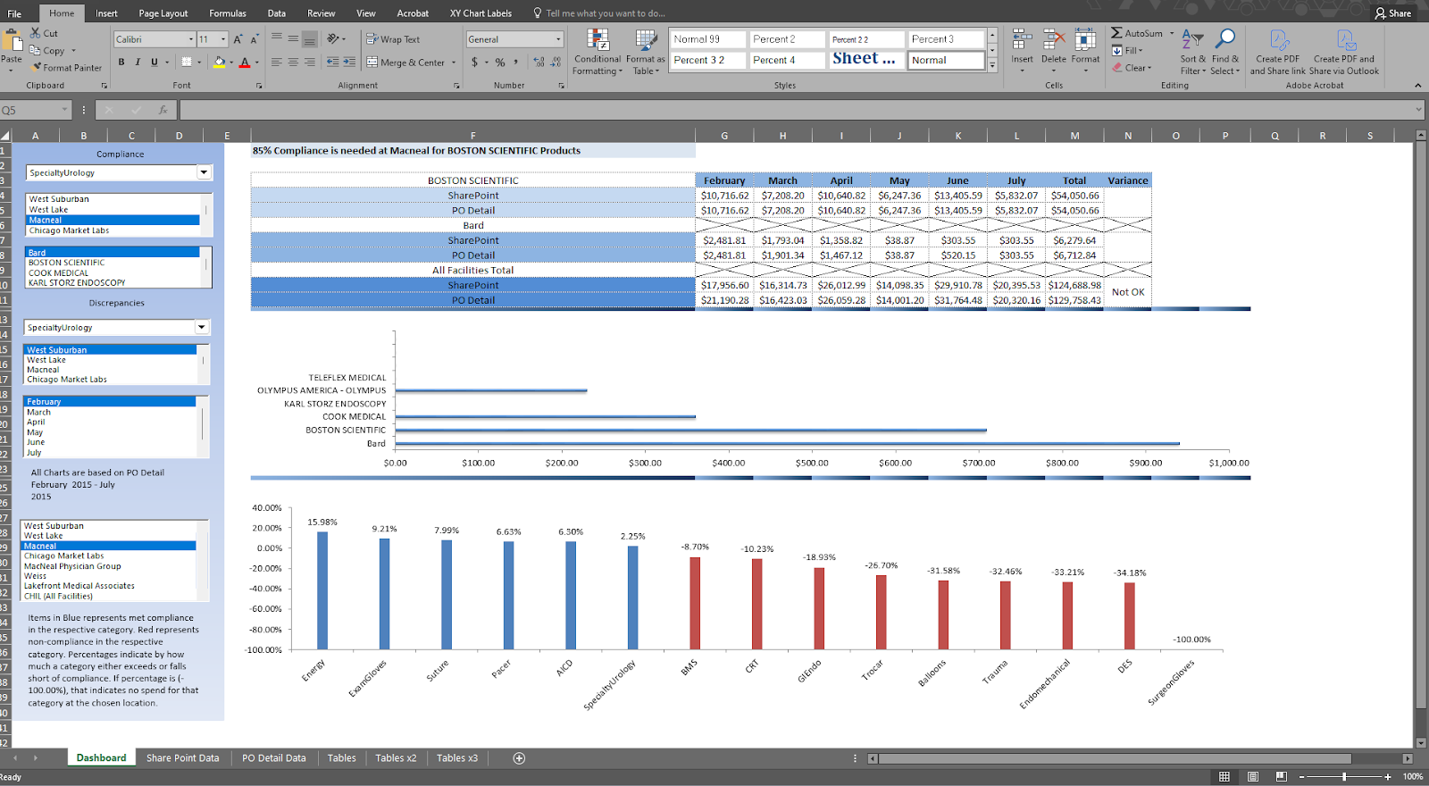Select March in month list
The image size is (1429, 786).
38,412
